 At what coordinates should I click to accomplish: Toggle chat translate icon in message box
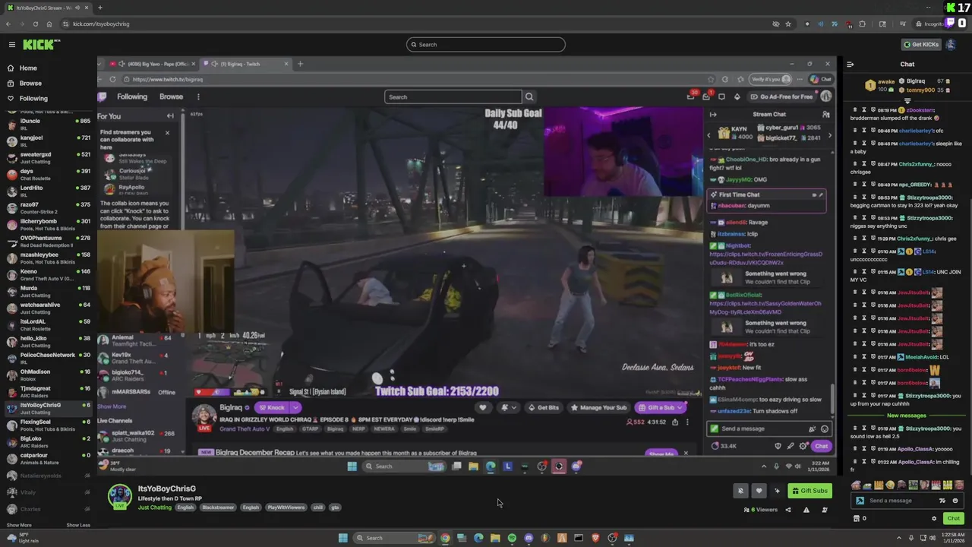click(x=942, y=501)
